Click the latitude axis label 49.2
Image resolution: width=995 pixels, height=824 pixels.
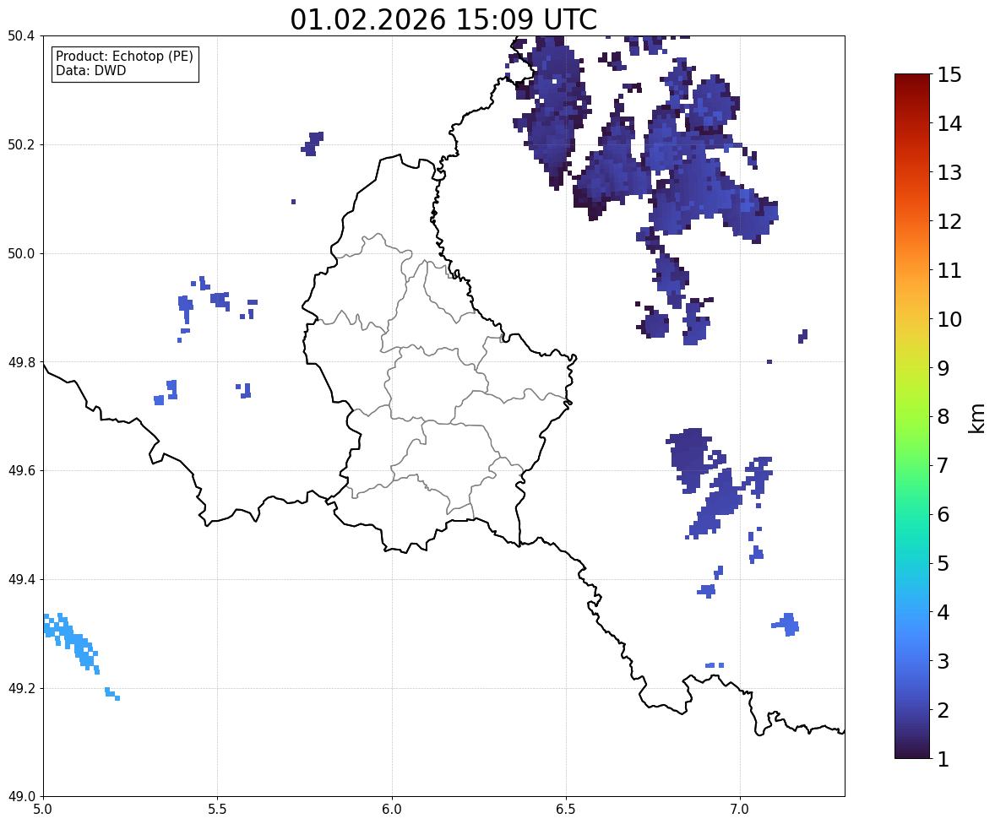21,688
